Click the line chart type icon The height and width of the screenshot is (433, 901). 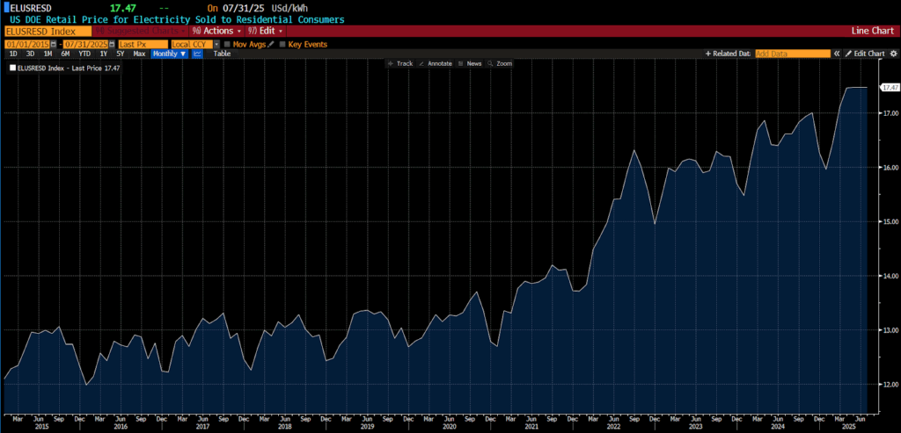pos(197,54)
